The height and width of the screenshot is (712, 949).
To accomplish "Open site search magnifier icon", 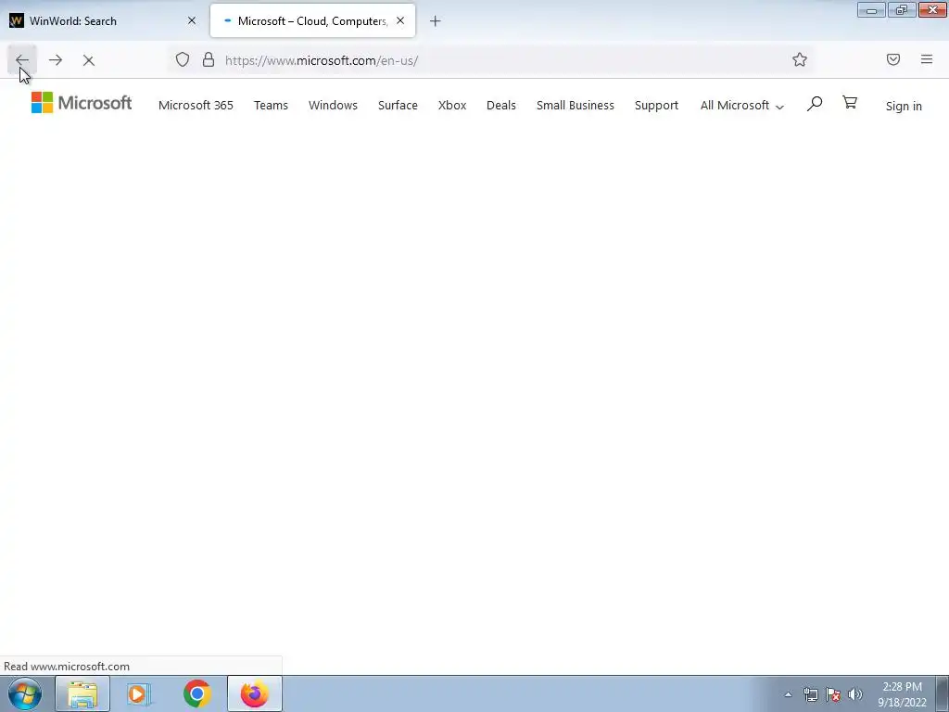I will click(x=814, y=104).
